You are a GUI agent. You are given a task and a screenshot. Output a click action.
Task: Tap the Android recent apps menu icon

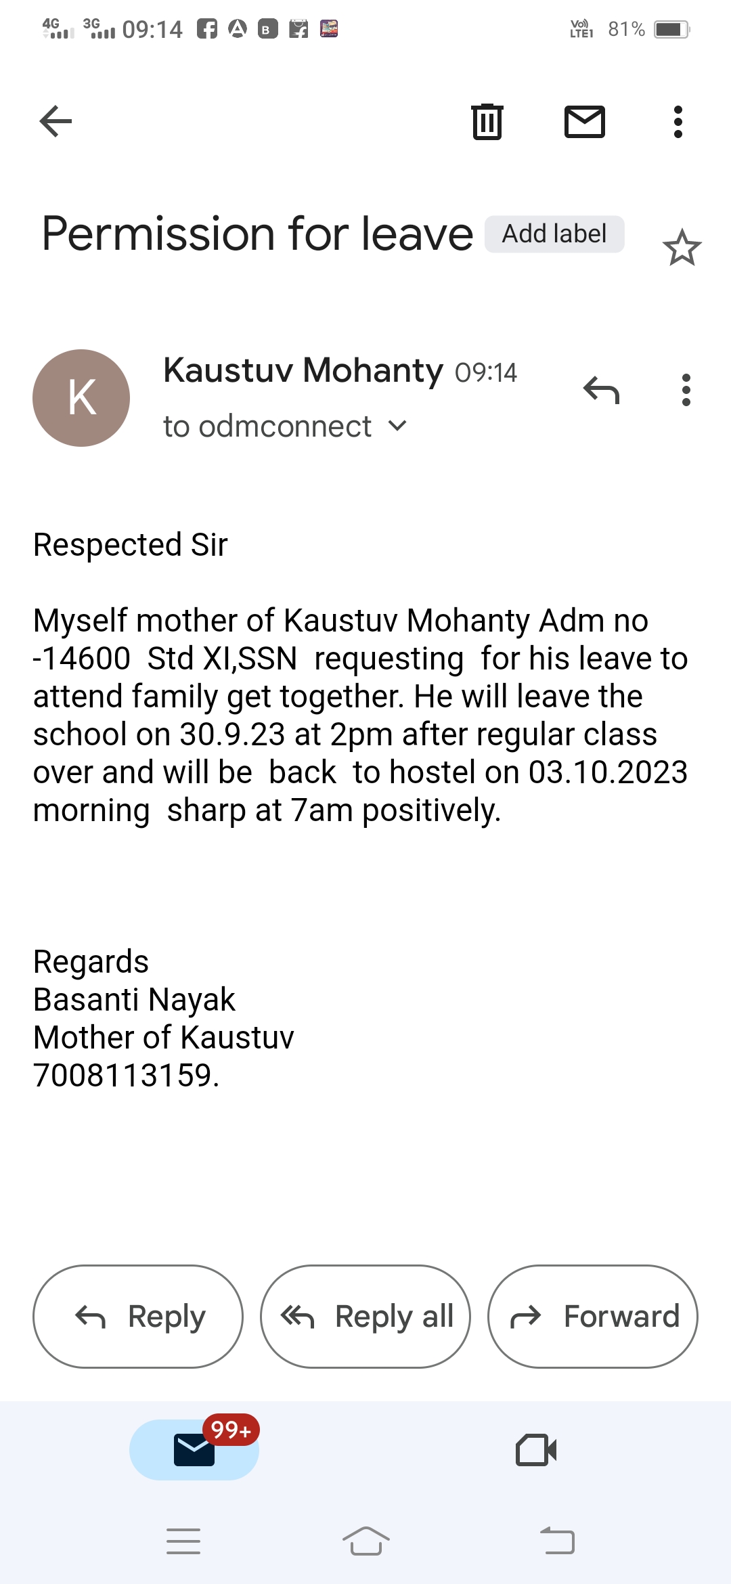click(183, 1541)
